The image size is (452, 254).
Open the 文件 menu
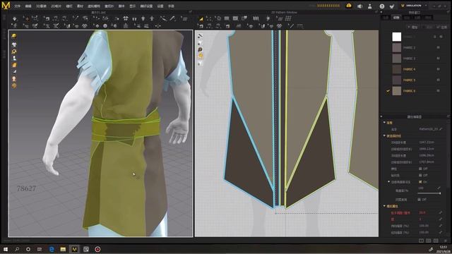[17, 6]
